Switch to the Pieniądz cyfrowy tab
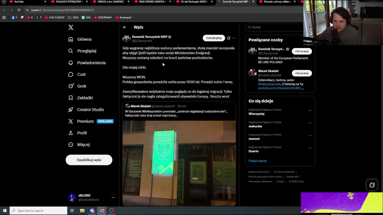Screen dimensions: 383x215 point(277,2)
